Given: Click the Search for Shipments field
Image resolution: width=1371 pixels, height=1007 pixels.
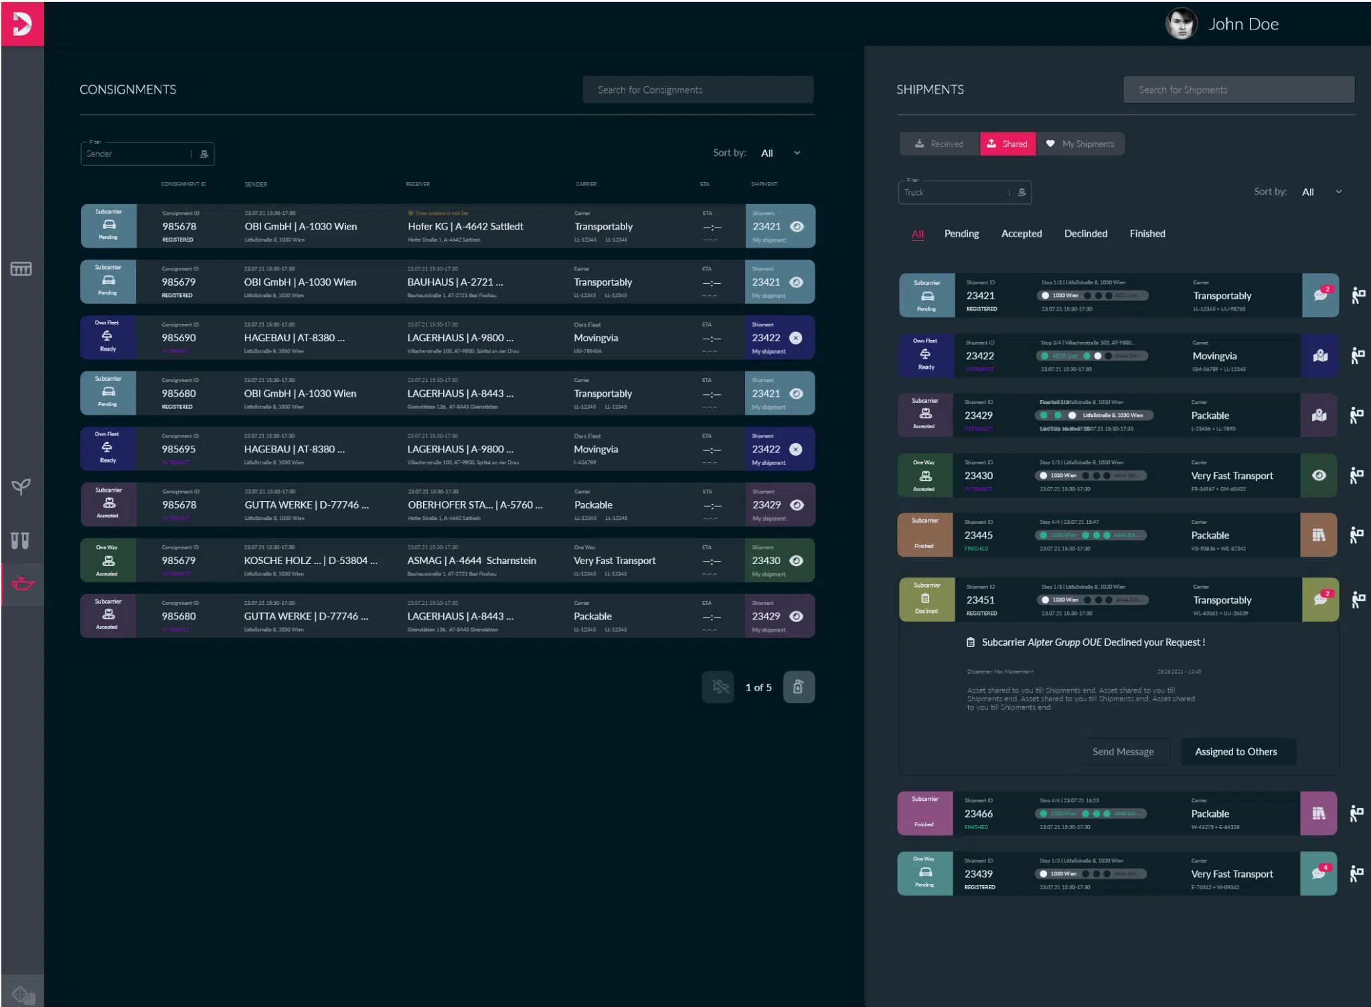Looking at the screenshot, I should click(1238, 90).
